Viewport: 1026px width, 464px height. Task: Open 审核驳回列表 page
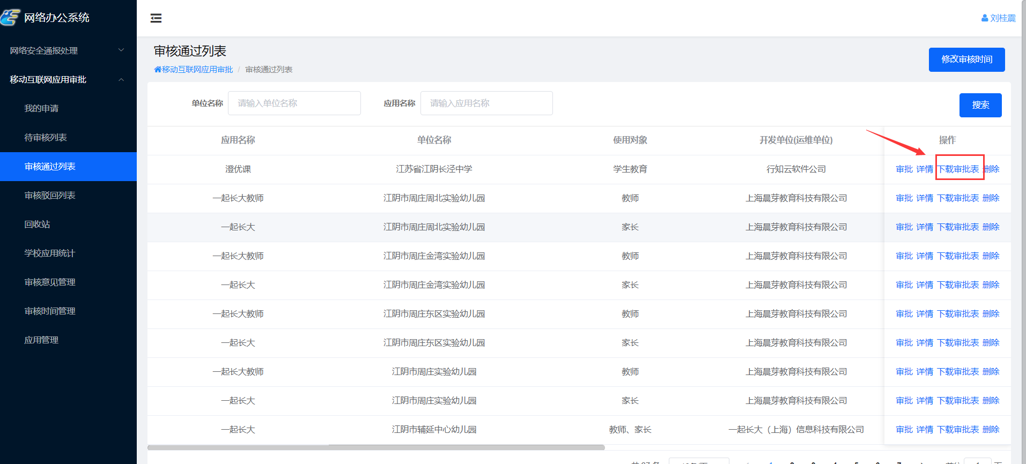click(50, 196)
